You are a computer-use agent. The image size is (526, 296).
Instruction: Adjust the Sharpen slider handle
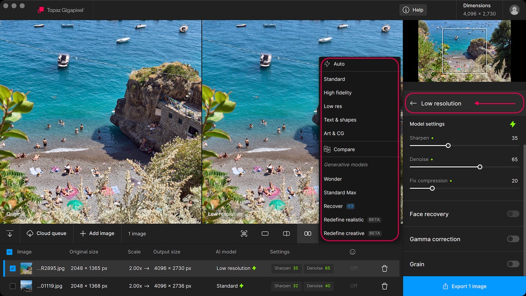tap(448, 146)
